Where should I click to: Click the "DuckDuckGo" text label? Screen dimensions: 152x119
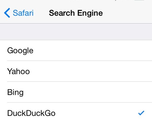31,113
